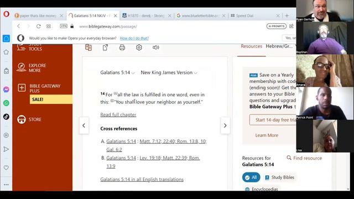The image size is (354, 199).
Task: Open cross reference Lev. 19:18; Matt. 22:39 link
Action: (x=170, y=158)
